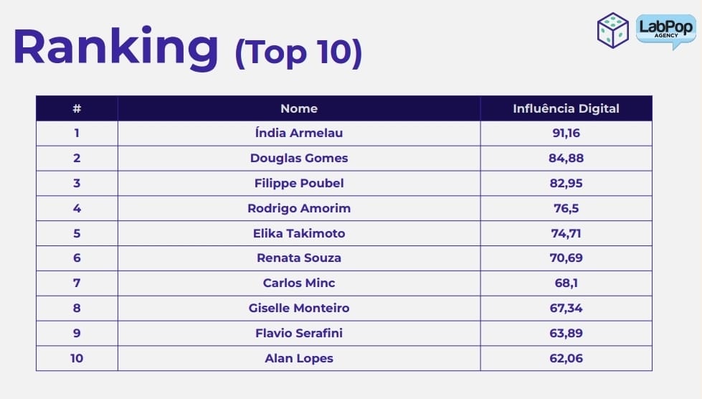Click Giselle Monteiro's name
Viewport: 702px width, 399px height.
pos(299,308)
